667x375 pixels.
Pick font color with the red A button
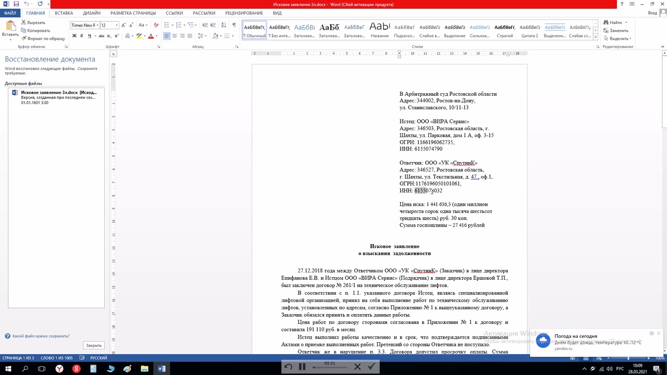point(151,36)
